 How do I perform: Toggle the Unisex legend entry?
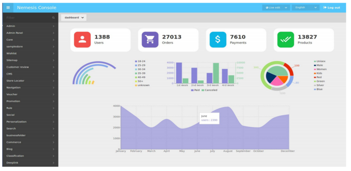click(x=319, y=61)
